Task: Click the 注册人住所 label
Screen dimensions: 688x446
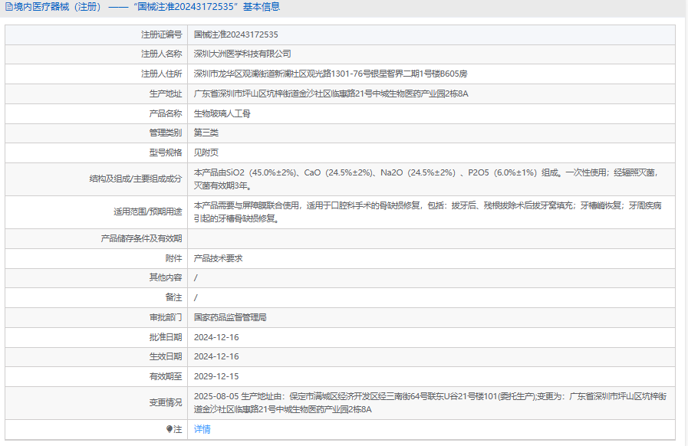Action: [x=162, y=74]
